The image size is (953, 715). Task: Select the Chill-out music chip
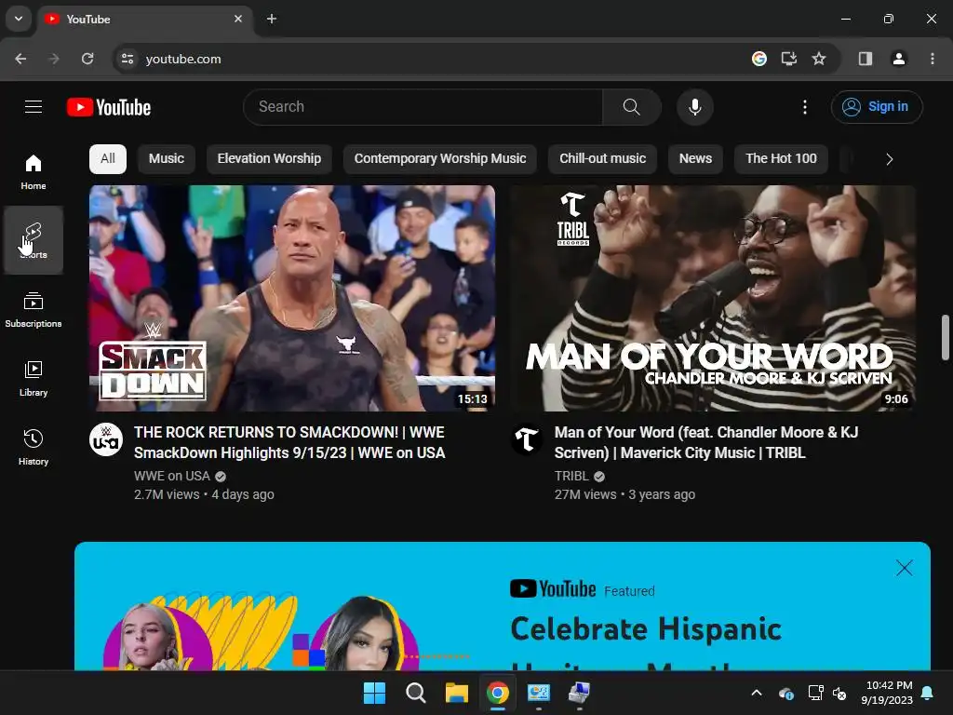602,158
